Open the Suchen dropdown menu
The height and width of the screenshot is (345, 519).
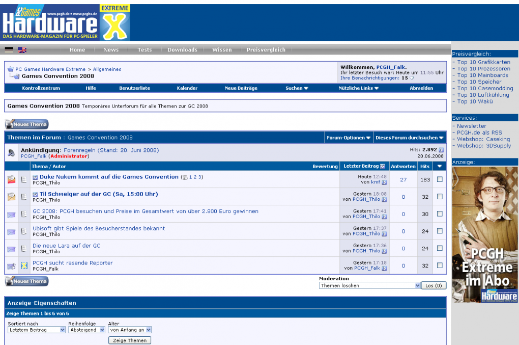pyautogui.click(x=297, y=88)
